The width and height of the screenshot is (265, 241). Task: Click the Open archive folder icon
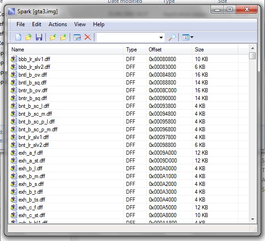pos(28,37)
